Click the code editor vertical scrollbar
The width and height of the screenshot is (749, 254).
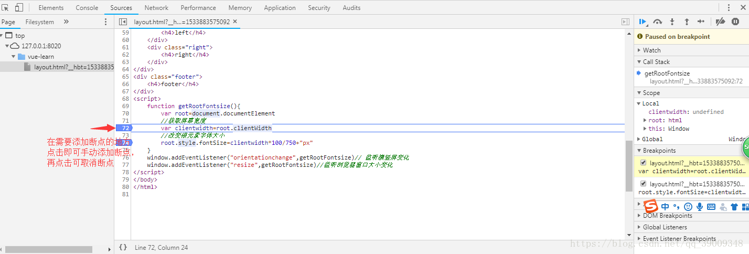click(629, 166)
